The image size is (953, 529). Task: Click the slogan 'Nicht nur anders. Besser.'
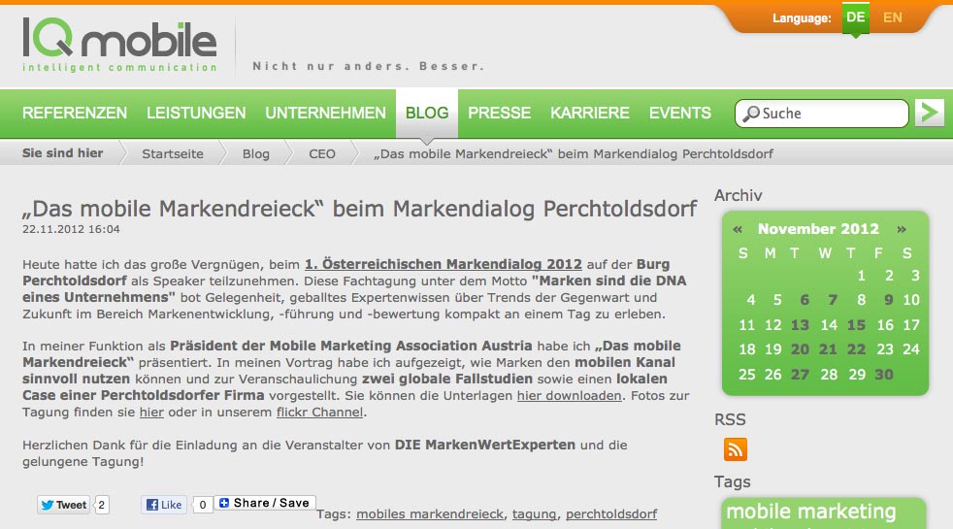point(369,66)
